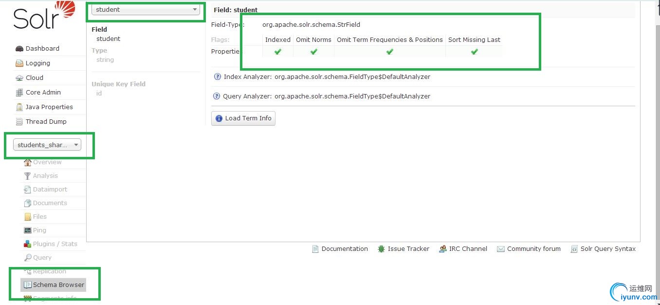This screenshot has width=660, height=305.
Task: Open Core Admin
Action: tap(43, 93)
